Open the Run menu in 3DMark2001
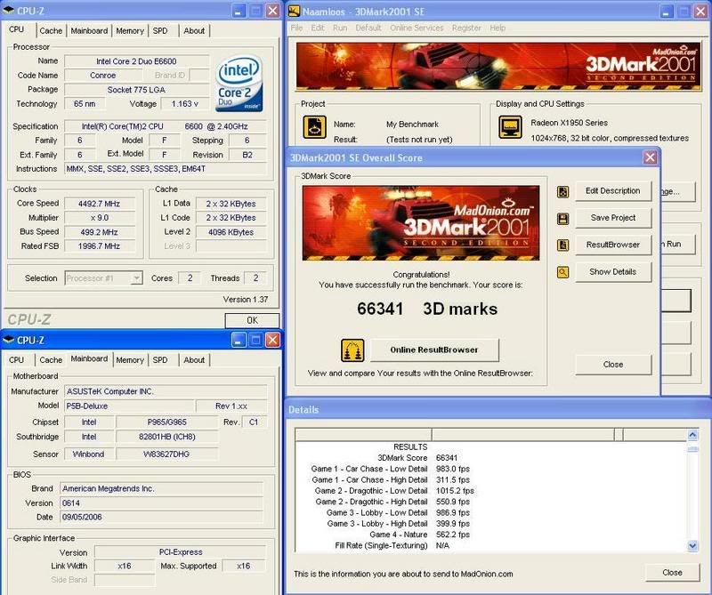 (340, 28)
